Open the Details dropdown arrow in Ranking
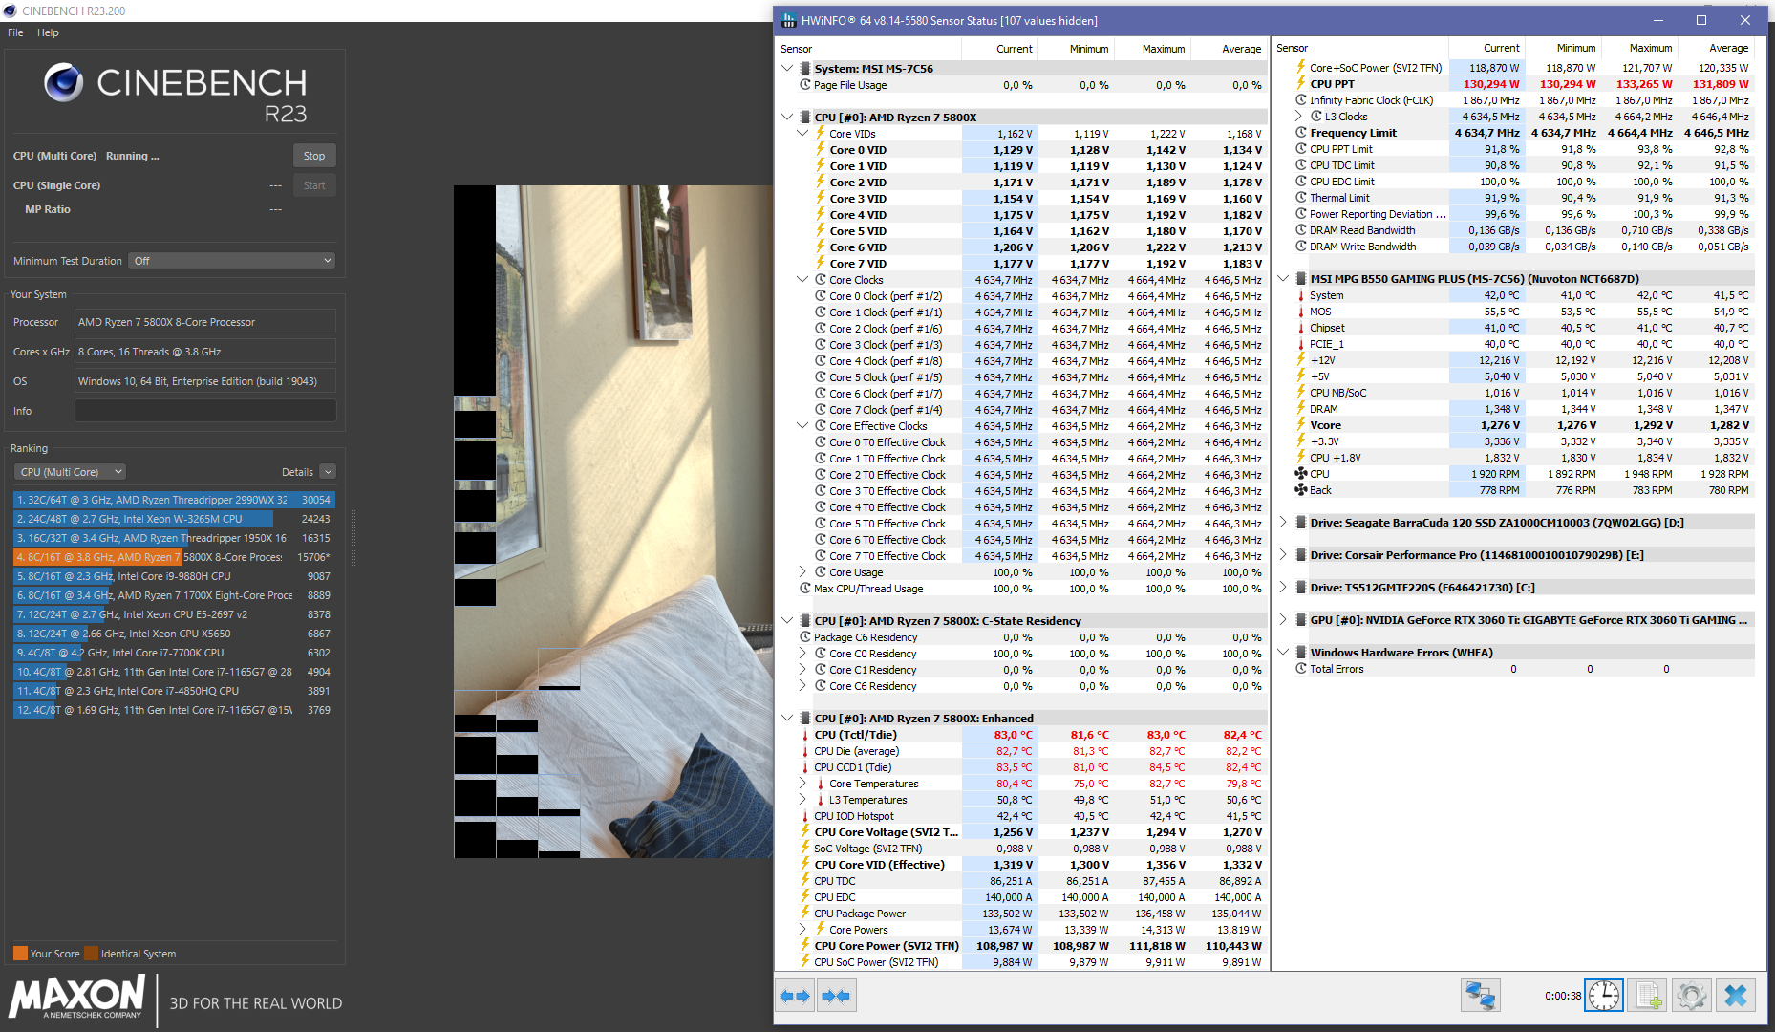The width and height of the screenshot is (1775, 1032). point(328,472)
